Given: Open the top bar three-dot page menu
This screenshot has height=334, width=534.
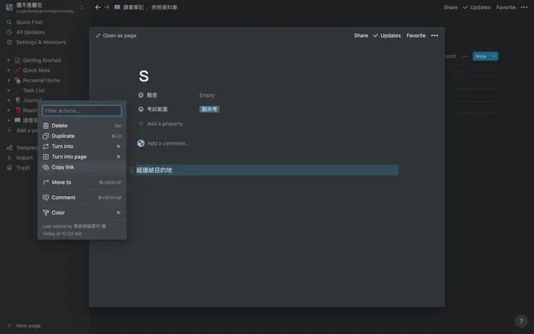Looking at the screenshot, I should (x=524, y=7).
